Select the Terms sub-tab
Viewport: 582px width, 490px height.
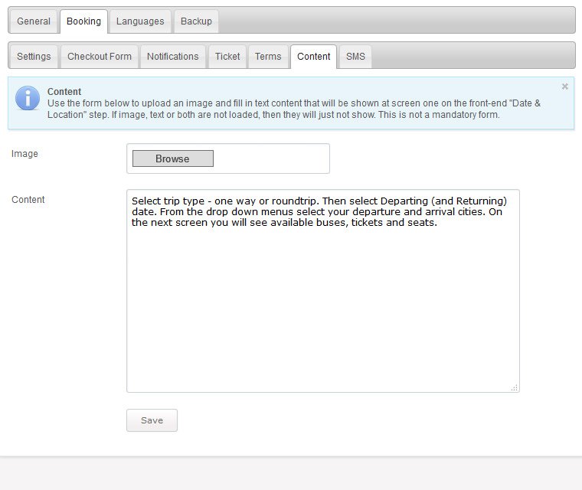[x=268, y=57]
